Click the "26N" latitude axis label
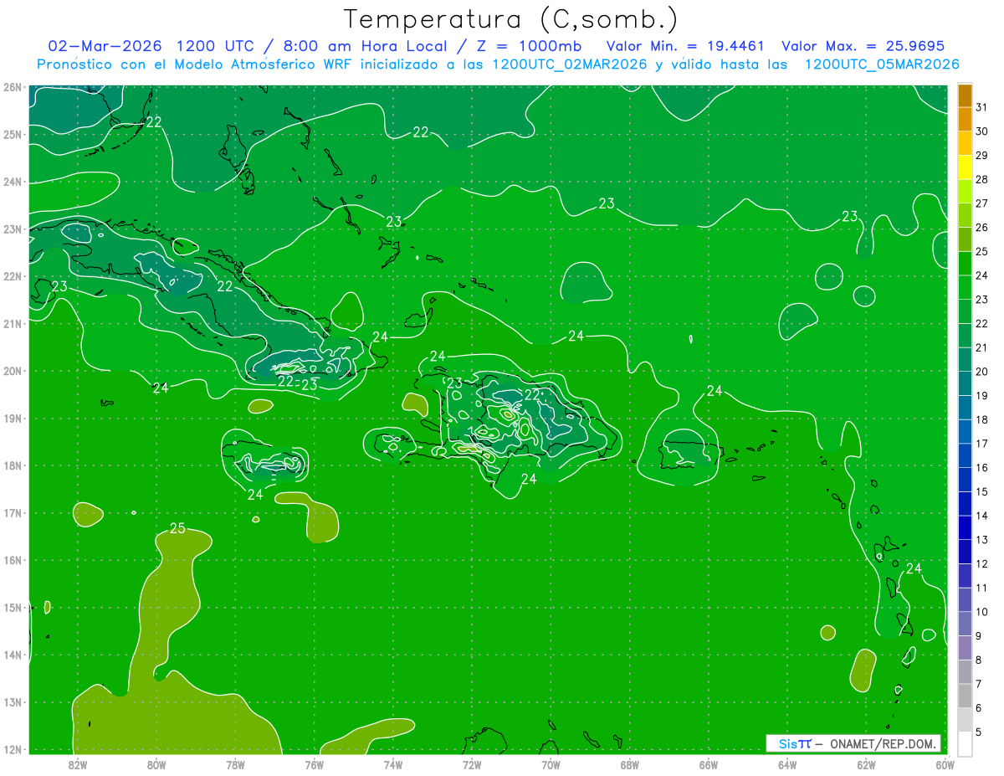1004x776 pixels. point(13,87)
